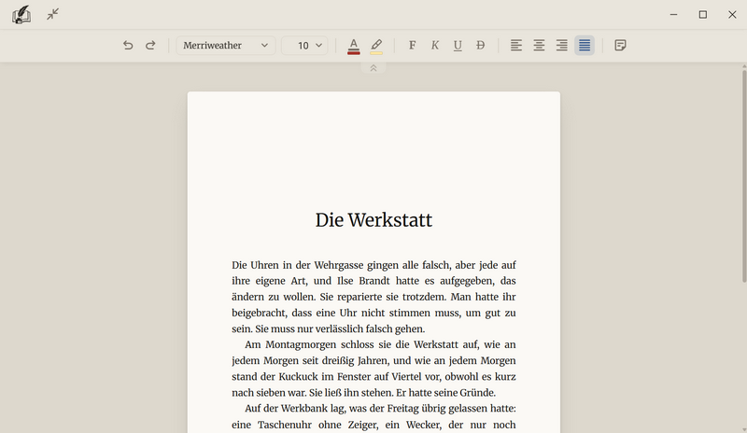Collapse the toolbar with the double chevron

pyautogui.click(x=373, y=68)
